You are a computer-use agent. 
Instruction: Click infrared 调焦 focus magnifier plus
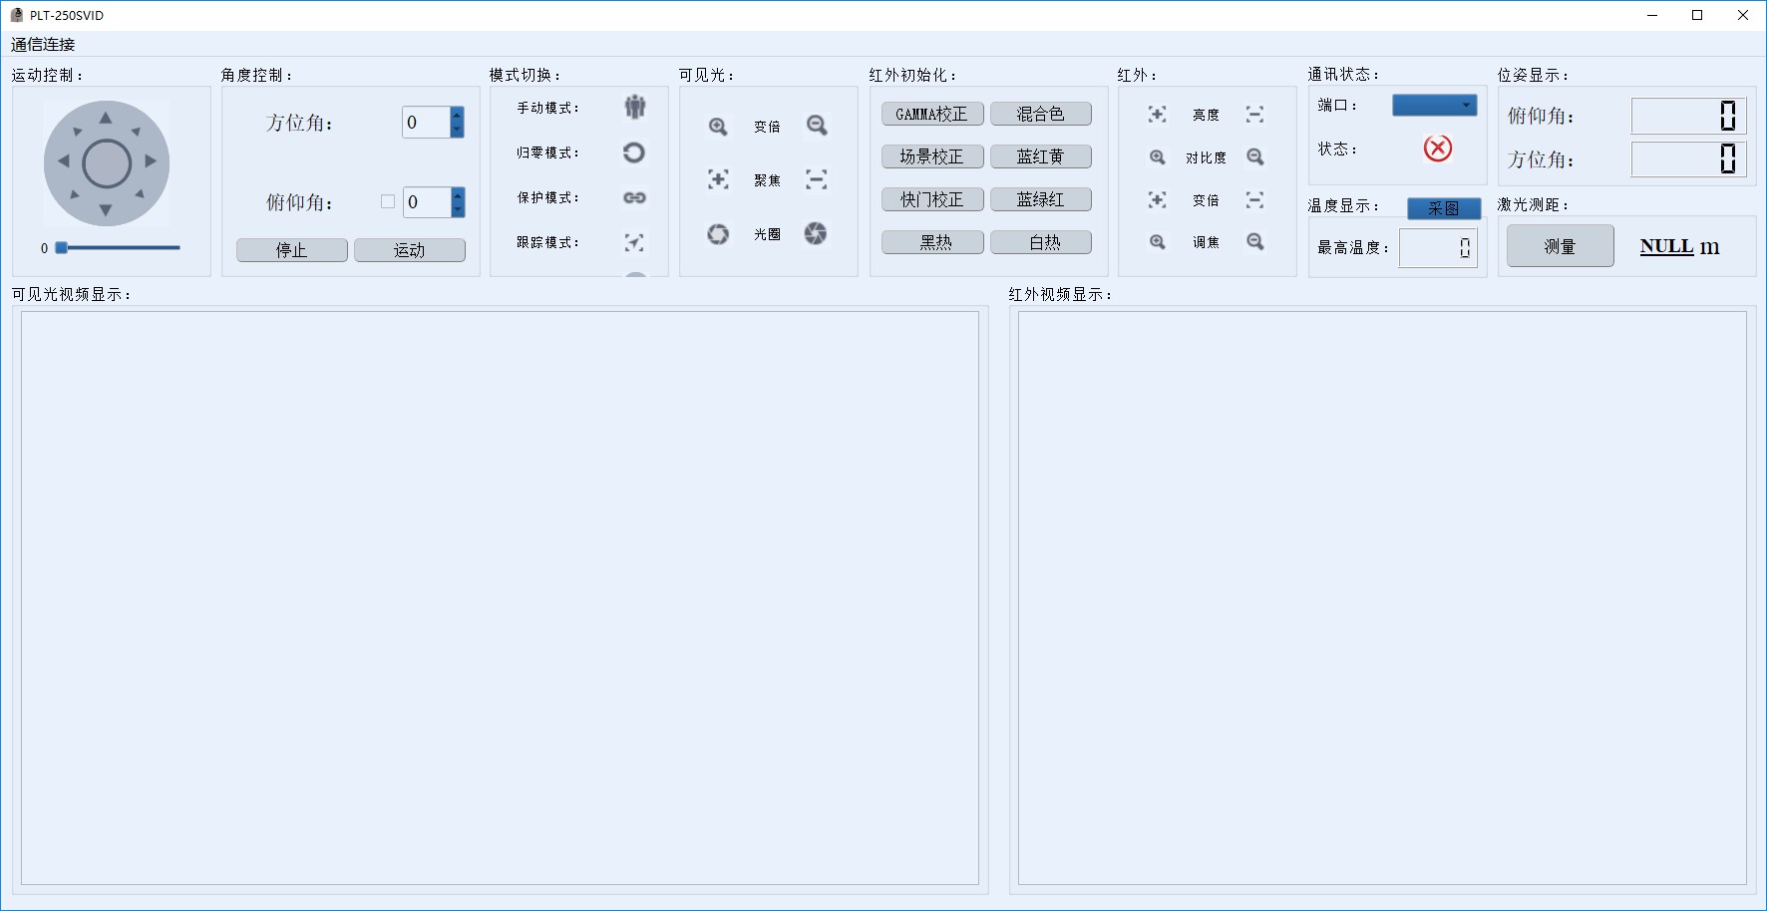coord(1157,242)
